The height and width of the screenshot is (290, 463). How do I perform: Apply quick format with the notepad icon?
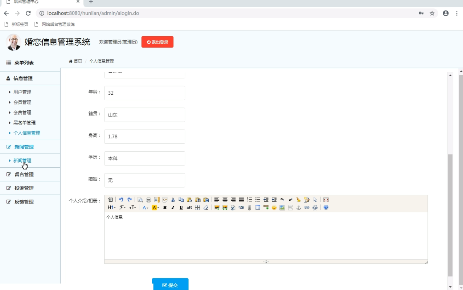[x=307, y=200]
